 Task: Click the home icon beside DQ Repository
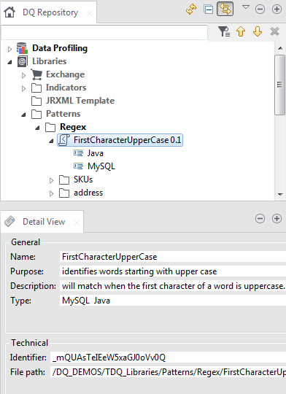click(9, 12)
